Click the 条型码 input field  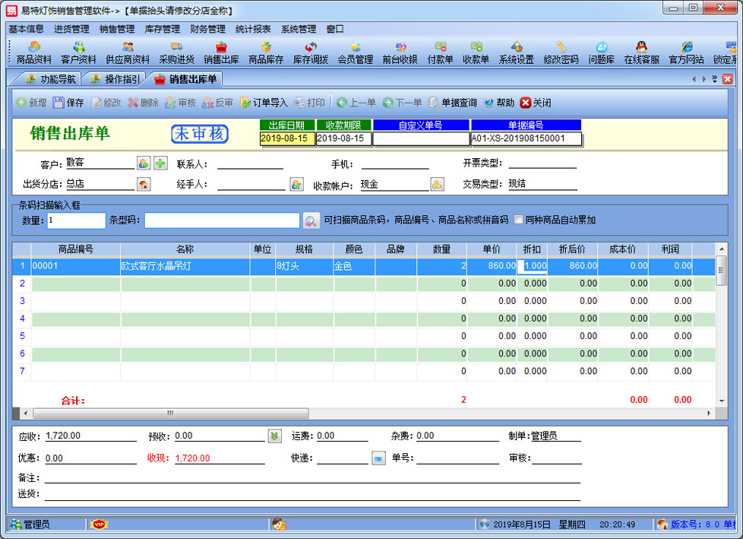tap(222, 220)
